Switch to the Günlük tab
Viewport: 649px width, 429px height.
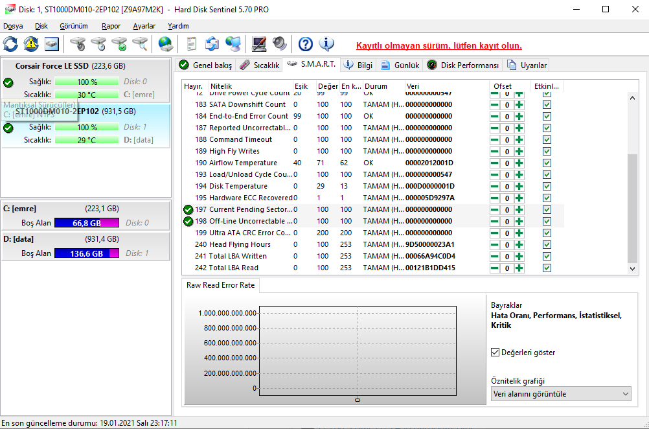pos(400,65)
